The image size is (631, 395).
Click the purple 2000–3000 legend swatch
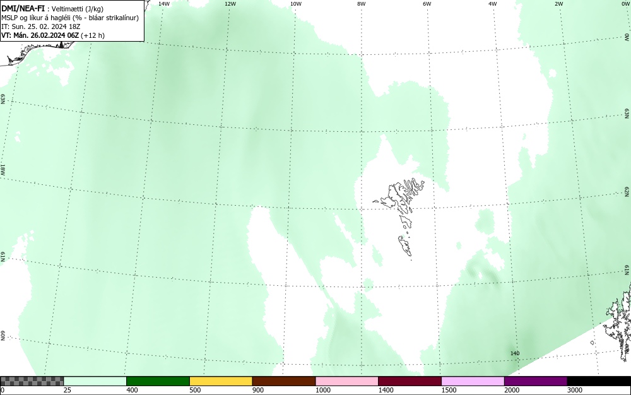point(536,381)
